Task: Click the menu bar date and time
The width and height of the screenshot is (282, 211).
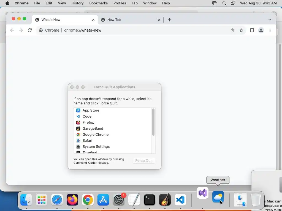Action: tap(258, 3)
